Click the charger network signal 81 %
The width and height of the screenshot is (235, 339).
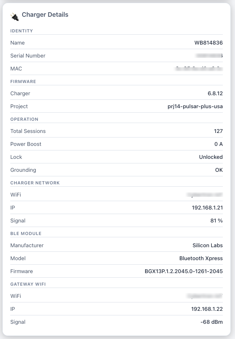(216, 221)
